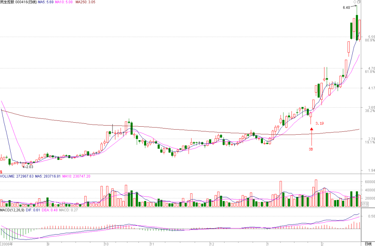
Task: Click the 61.8% Fibonacci level label
Action: click(370, 72)
